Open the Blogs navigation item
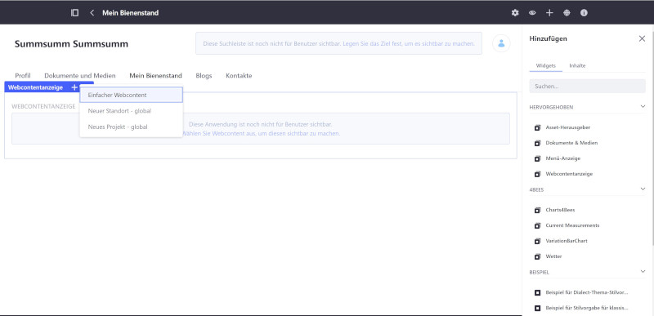The image size is (654, 316). pos(204,76)
